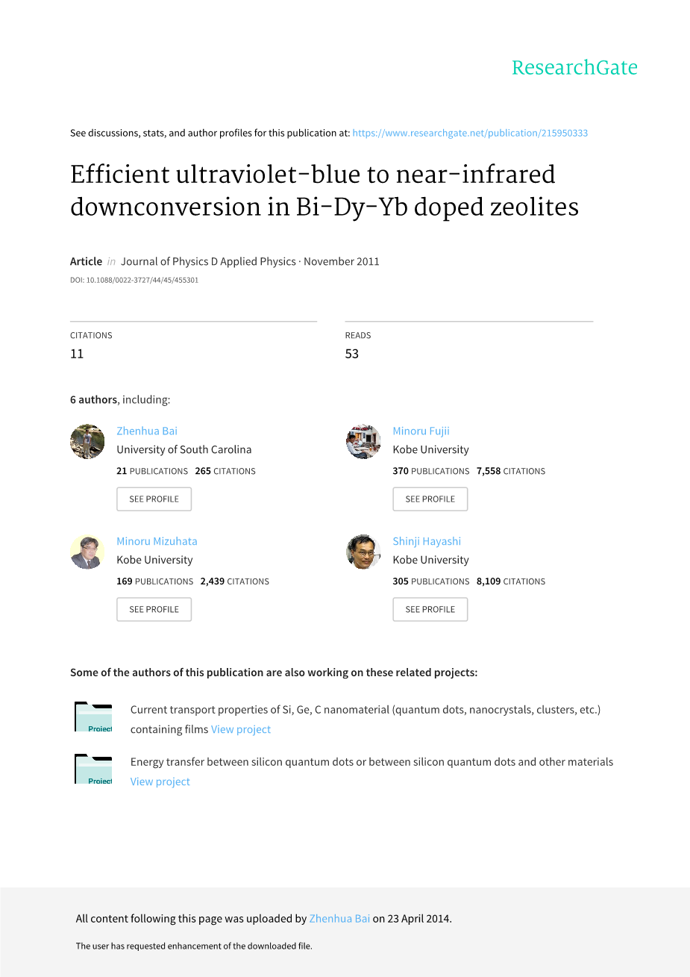
Task: Click Zhenhua Bai's profile photo
Action: pyautogui.click(x=87, y=442)
